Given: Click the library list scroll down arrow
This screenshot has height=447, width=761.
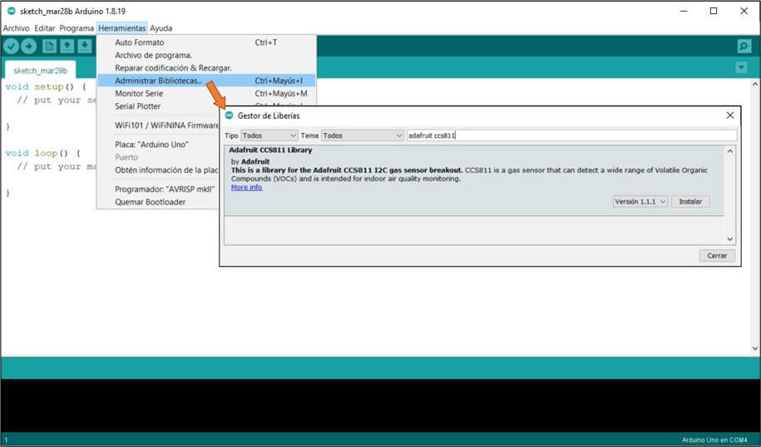Looking at the screenshot, I should click(729, 238).
